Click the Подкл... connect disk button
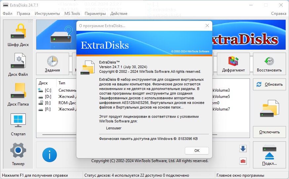The image size is (289, 179). click(x=269, y=155)
